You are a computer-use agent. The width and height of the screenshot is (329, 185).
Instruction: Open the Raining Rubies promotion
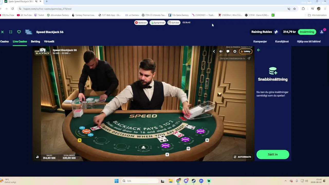tap(265, 32)
